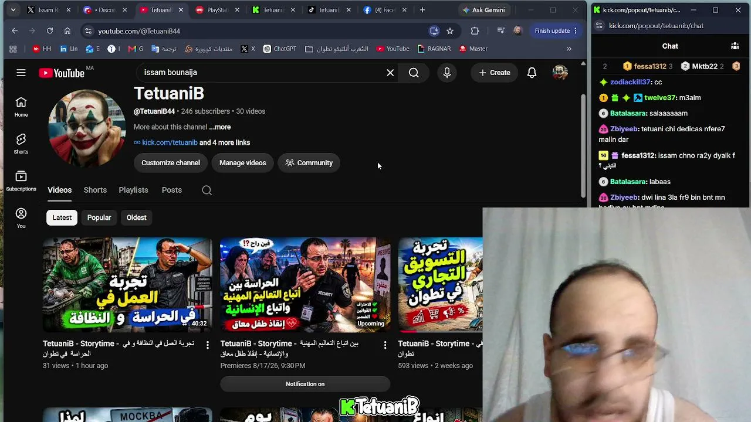This screenshot has width=751, height=422.
Task: Click username fessa1312 in Kick chat leaderboard
Action: coord(650,66)
